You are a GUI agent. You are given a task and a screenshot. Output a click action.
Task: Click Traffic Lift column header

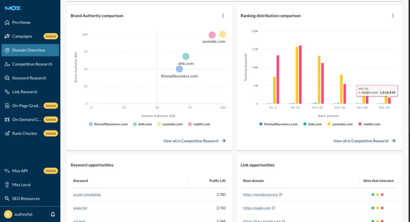(x=217, y=180)
